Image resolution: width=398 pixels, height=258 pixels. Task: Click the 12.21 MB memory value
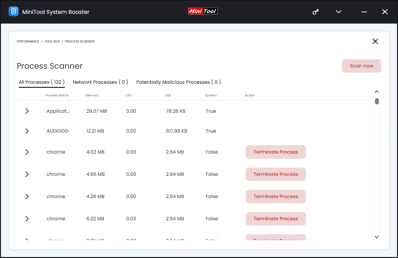[x=95, y=131]
